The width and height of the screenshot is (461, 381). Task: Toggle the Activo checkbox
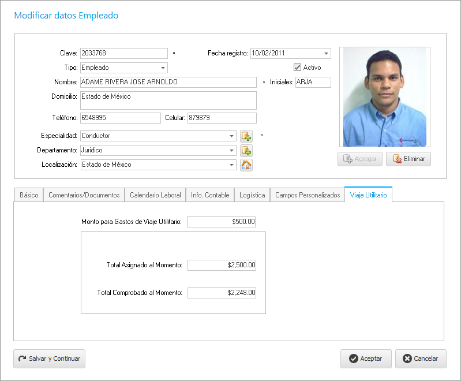(298, 68)
